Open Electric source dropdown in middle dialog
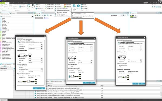This screenshot has width=162, height=101. pyautogui.click(x=92, y=63)
